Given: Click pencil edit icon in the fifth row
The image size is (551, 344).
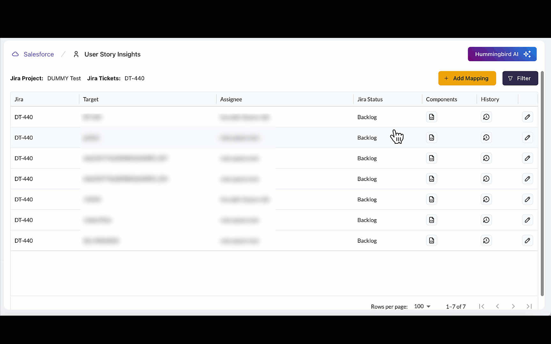Looking at the screenshot, I should 527,199.
